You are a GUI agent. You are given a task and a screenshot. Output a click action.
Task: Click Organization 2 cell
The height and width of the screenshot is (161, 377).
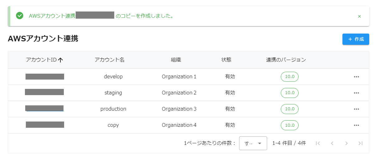(x=179, y=93)
